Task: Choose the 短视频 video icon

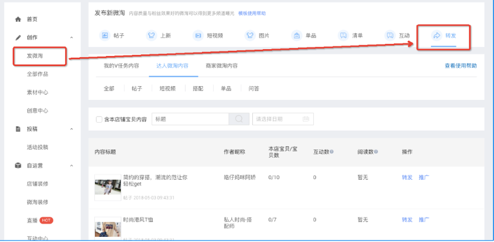Action: [198, 35]
